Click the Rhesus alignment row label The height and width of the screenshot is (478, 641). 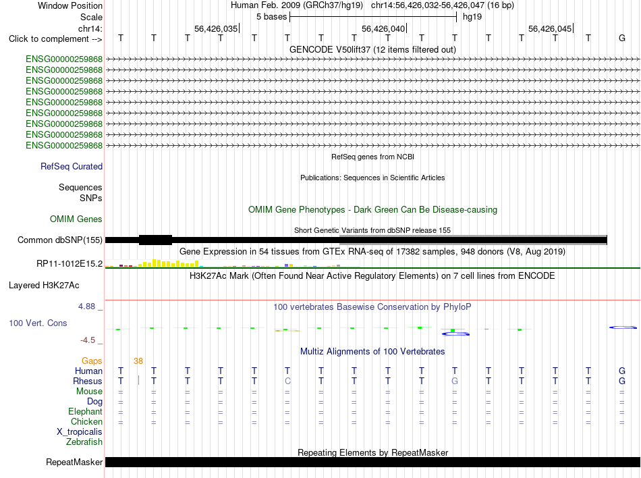click(88, 381)
